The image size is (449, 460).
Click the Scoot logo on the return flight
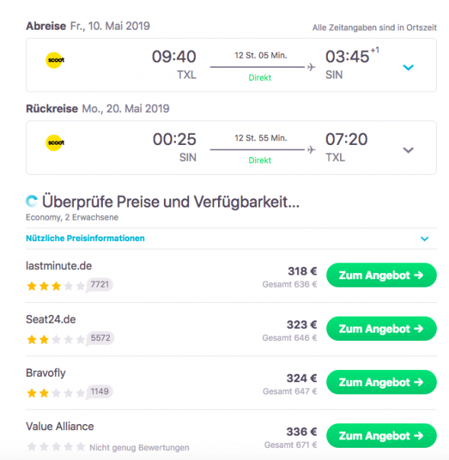(x=55, y=143)
